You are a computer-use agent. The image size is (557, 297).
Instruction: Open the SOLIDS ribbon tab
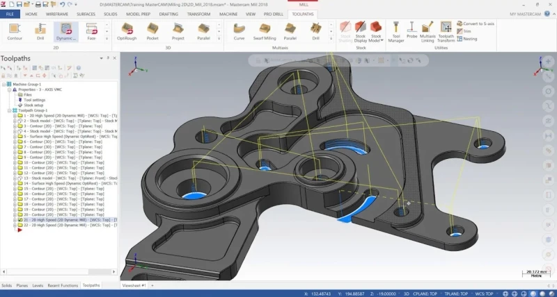pos(111,14)
